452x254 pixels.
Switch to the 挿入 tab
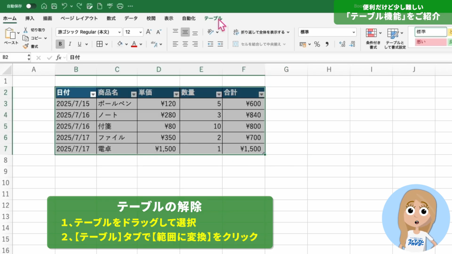[x=30, y=19]
